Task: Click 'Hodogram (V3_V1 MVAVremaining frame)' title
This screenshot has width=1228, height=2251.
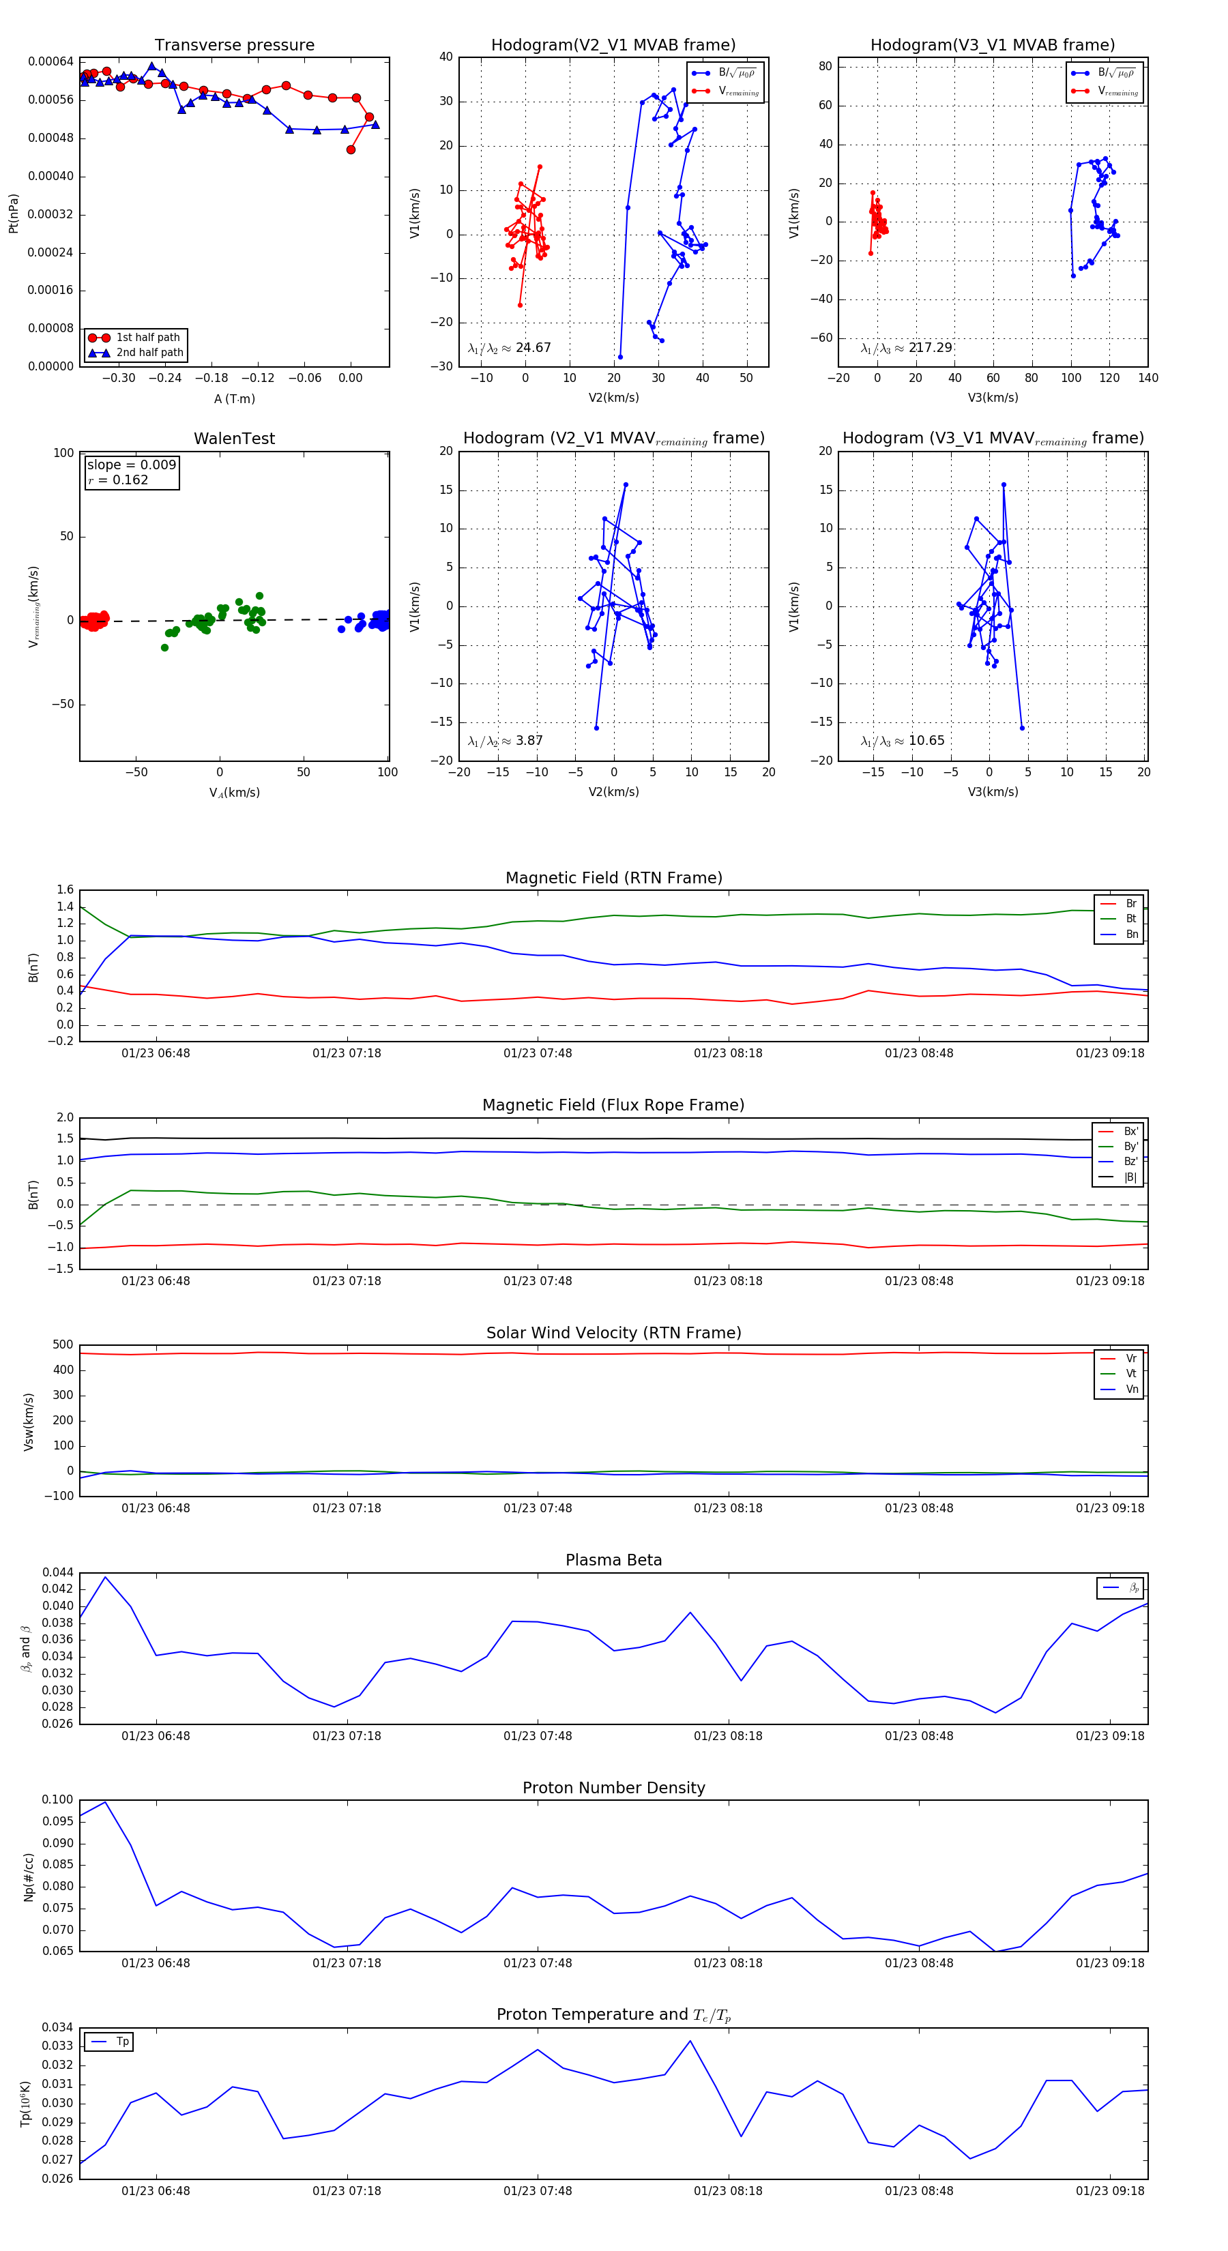Action: click(x=993, y=439)
